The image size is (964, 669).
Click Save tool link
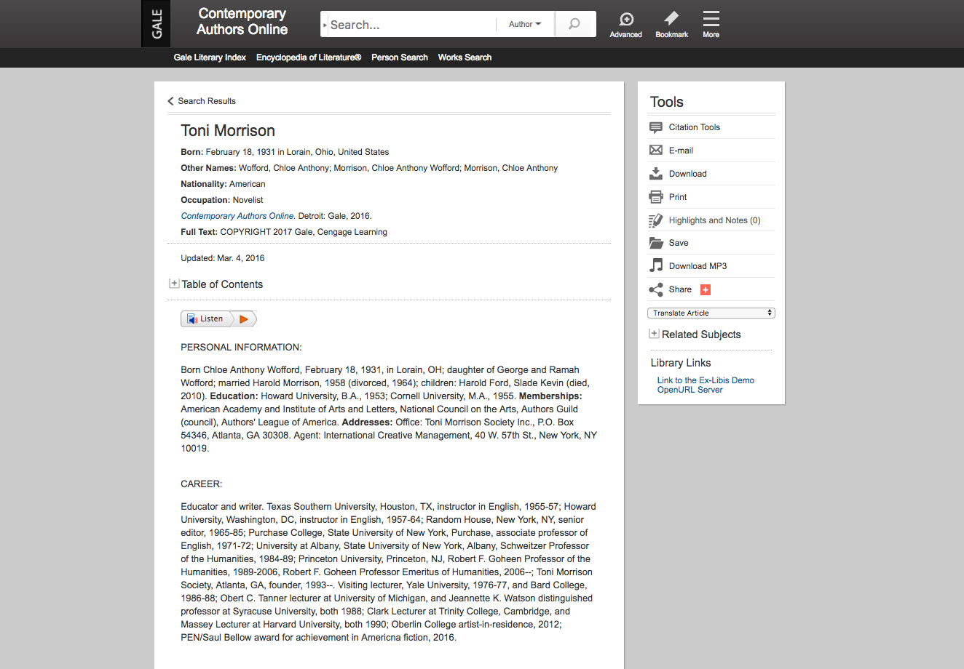pyautogui.click(x=679, y=243)
